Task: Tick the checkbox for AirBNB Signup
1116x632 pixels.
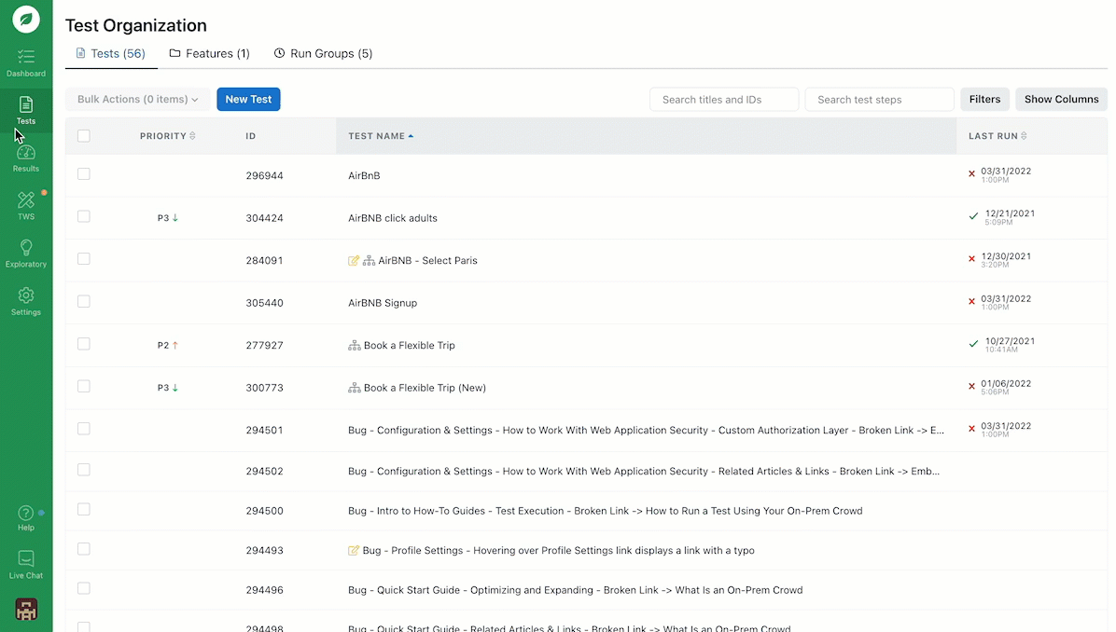Action: (x=84, y=301)
